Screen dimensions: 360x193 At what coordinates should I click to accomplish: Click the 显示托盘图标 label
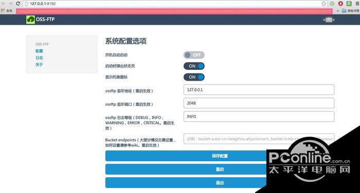coord(116,77)
